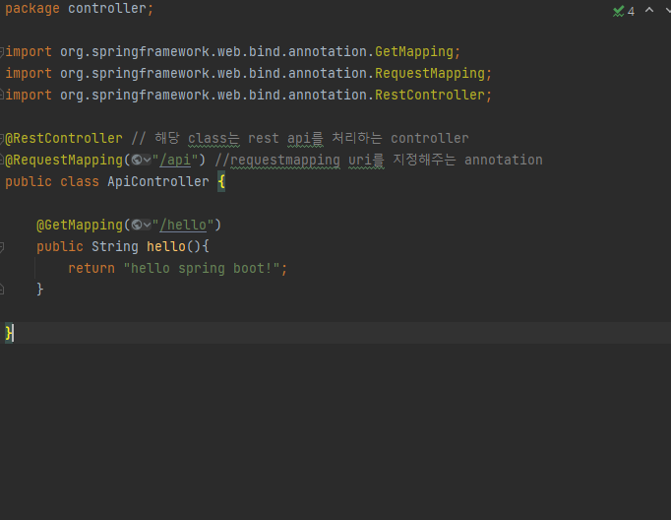This screenshot has height=520, width=671.
Task: Click the package name controller
Action: (107, 8)
